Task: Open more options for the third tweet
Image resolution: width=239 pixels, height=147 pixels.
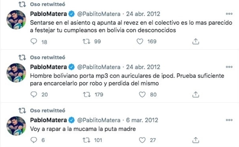Action: [229, 120]
